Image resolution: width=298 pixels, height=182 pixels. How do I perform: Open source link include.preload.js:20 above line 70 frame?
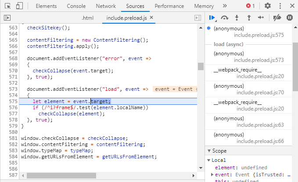(x=260, y=76)
